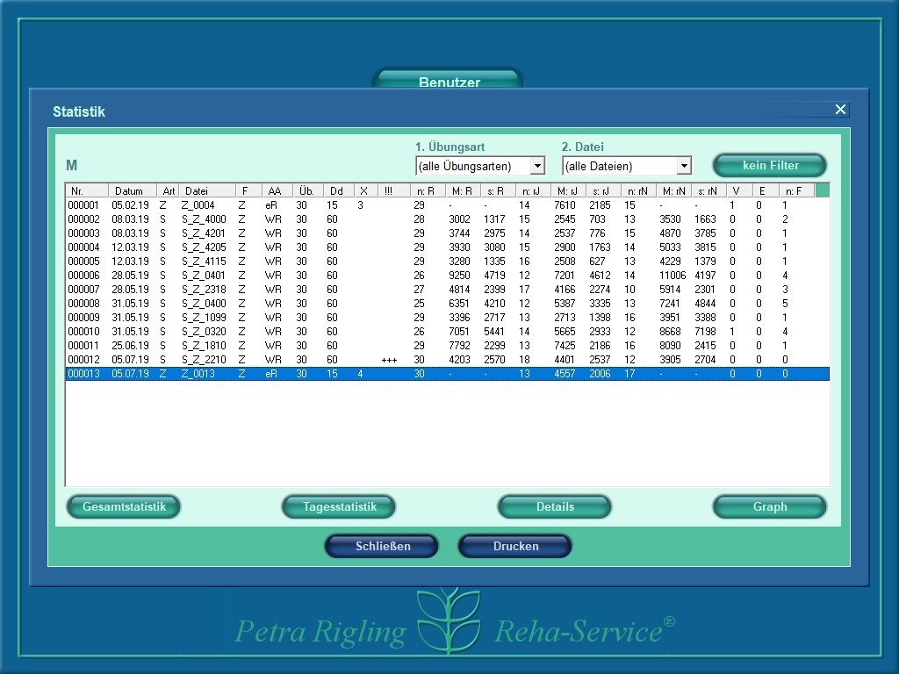Select the row with file S_Z_1099
Screen dimensions: 899x674
(x=447, y=318)
